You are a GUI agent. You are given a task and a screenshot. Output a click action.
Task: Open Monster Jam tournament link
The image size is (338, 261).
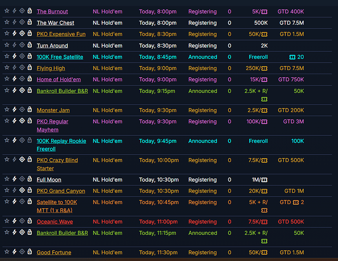(53, 110)
